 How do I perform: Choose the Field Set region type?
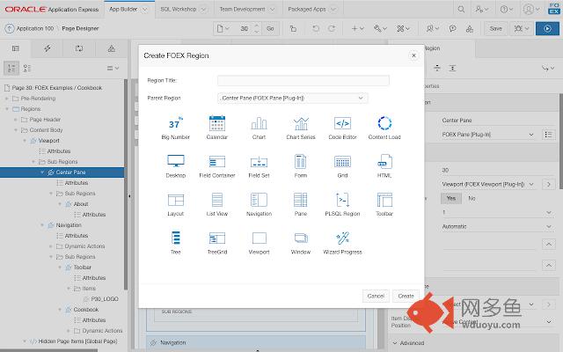coord(259,166)
